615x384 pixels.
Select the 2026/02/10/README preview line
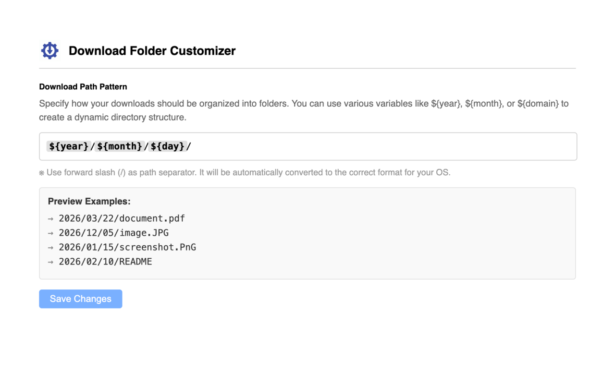pyautogui.click(x=105, y=262)
